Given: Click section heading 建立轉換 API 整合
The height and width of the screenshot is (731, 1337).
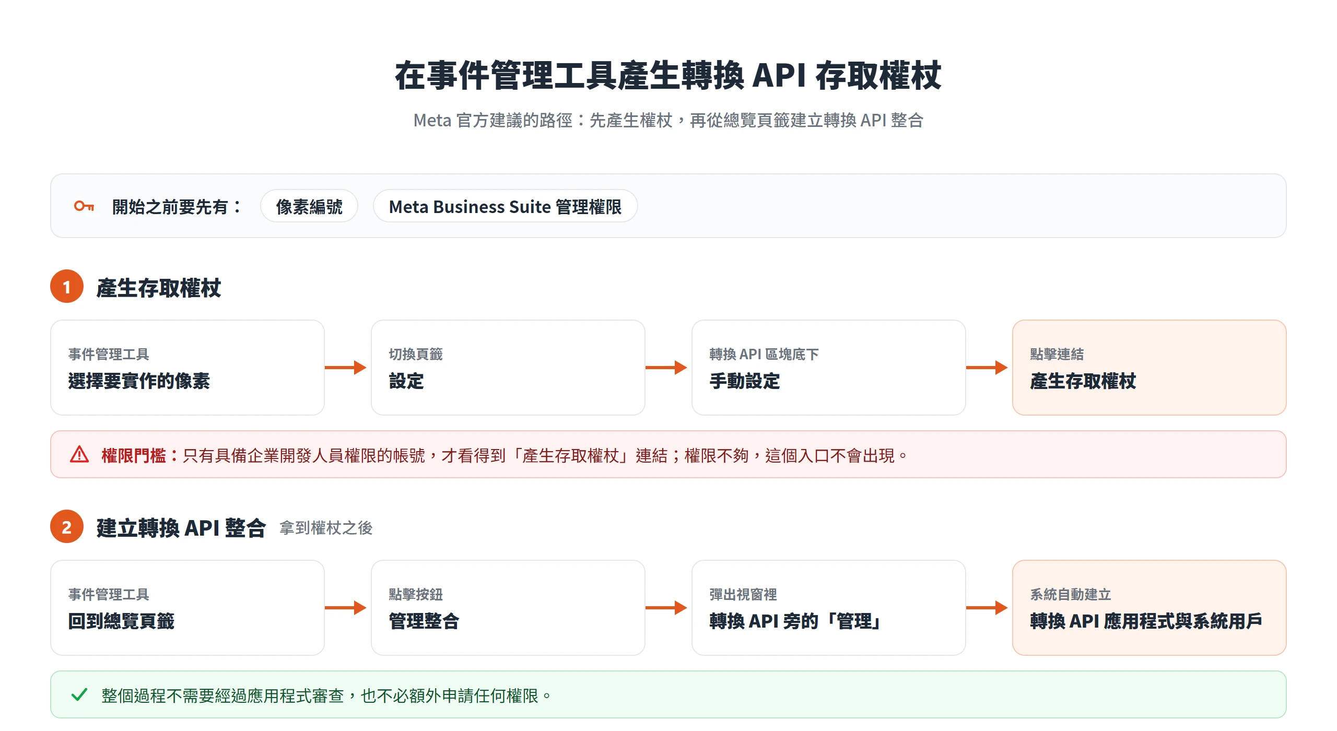Looking at the screenshot, I should [x=181, y=528].
